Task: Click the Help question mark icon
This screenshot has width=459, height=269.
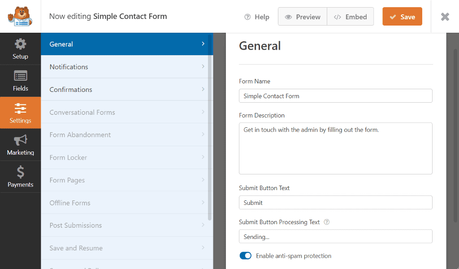Action: 247,17
